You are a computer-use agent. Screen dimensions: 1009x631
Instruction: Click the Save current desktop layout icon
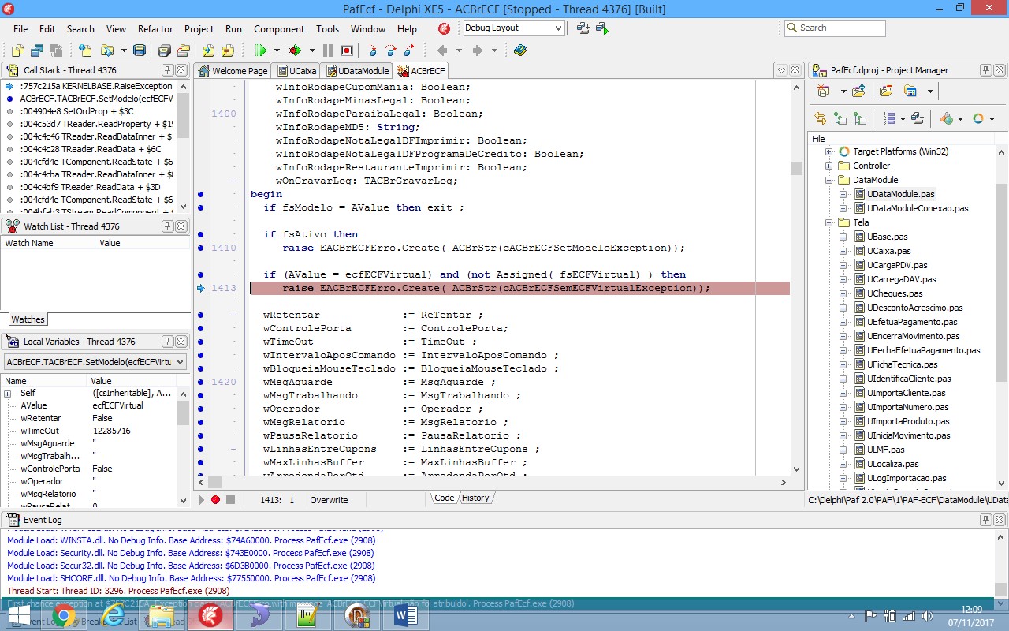582,28
